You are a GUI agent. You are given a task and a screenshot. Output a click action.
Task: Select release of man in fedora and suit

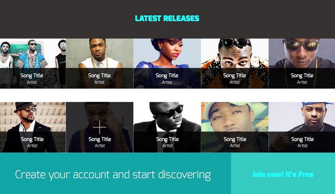pos(33,127)
